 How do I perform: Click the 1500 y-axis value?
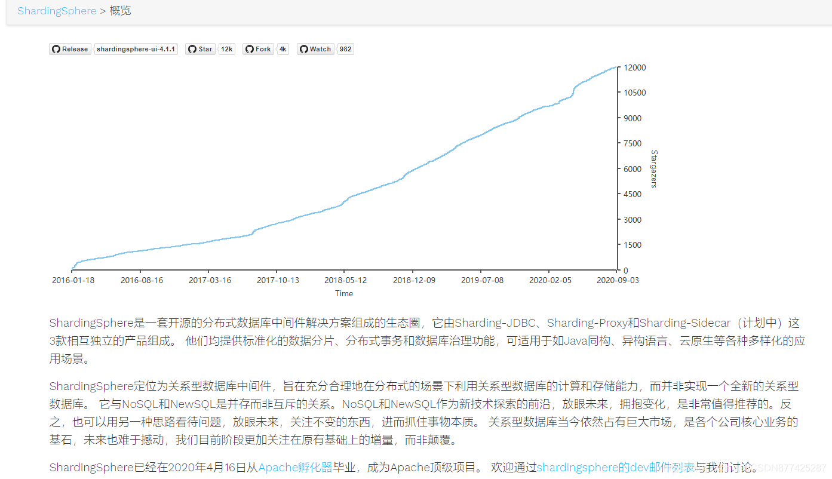pos(633,245)
